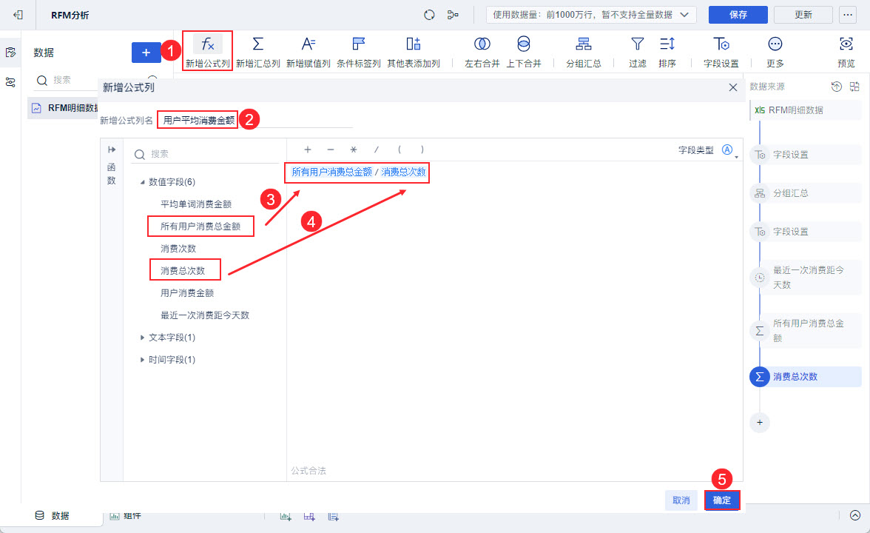Add a new step with plus circle
870x533 pixels.
click(760, 423)
